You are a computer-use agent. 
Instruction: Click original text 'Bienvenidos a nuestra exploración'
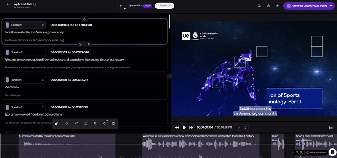[x=67, y=68]
